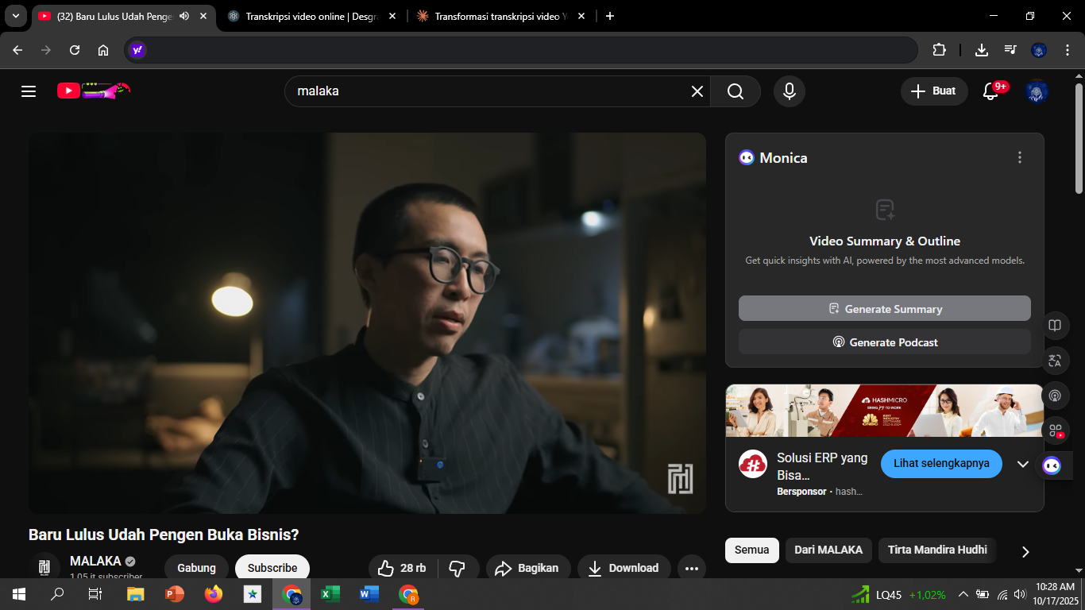This screenshot has height=610, width=1085.
Task: Open a new browser tab
Action: pyautogui.click(x=610, y=16)
